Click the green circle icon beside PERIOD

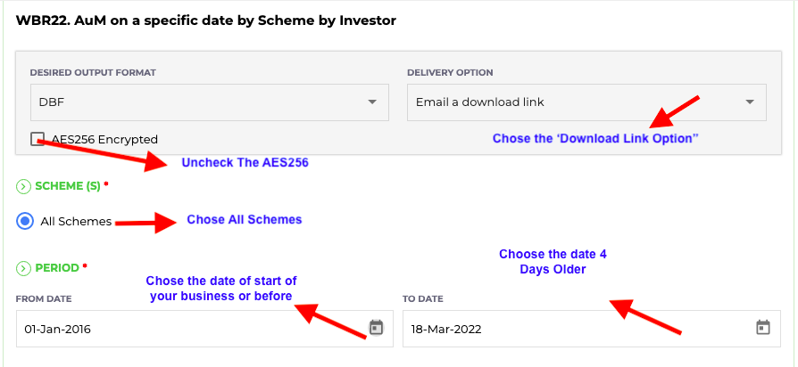point(23,268)
